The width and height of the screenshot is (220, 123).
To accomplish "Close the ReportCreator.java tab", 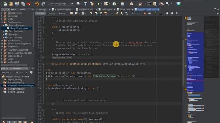I will pos(158,10).
